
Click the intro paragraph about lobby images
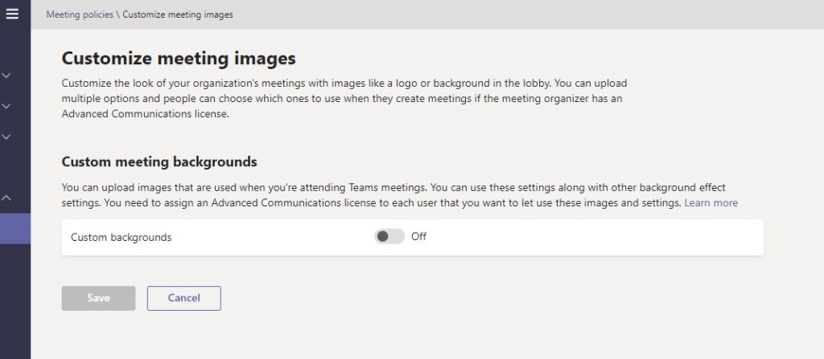click(344, 99)
